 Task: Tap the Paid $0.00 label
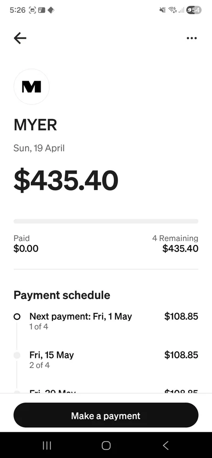pyautogui.click(x=26, y=244)
